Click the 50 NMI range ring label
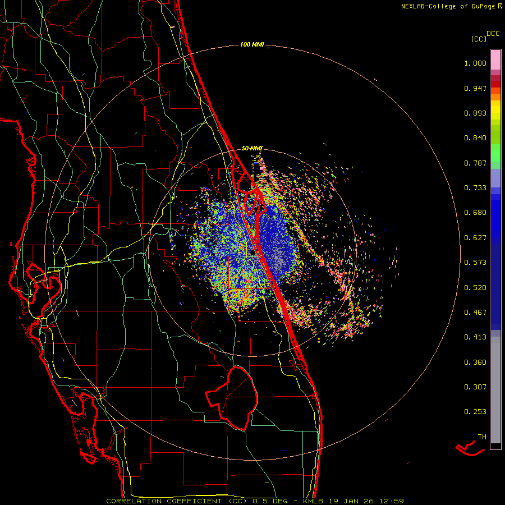 pyautogui.click(x=252, y=148)
